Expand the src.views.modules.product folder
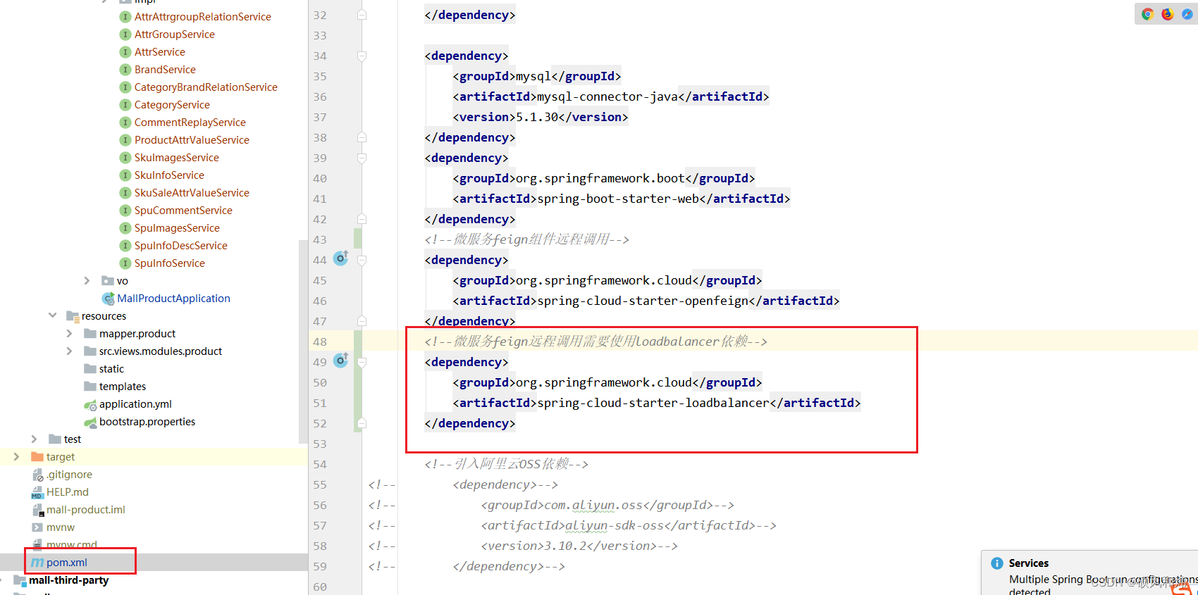The image size is (1198, 595). pos(69,351)
